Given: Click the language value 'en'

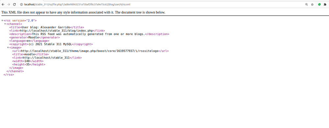Looking at the screenshot, I should (28, 41).
